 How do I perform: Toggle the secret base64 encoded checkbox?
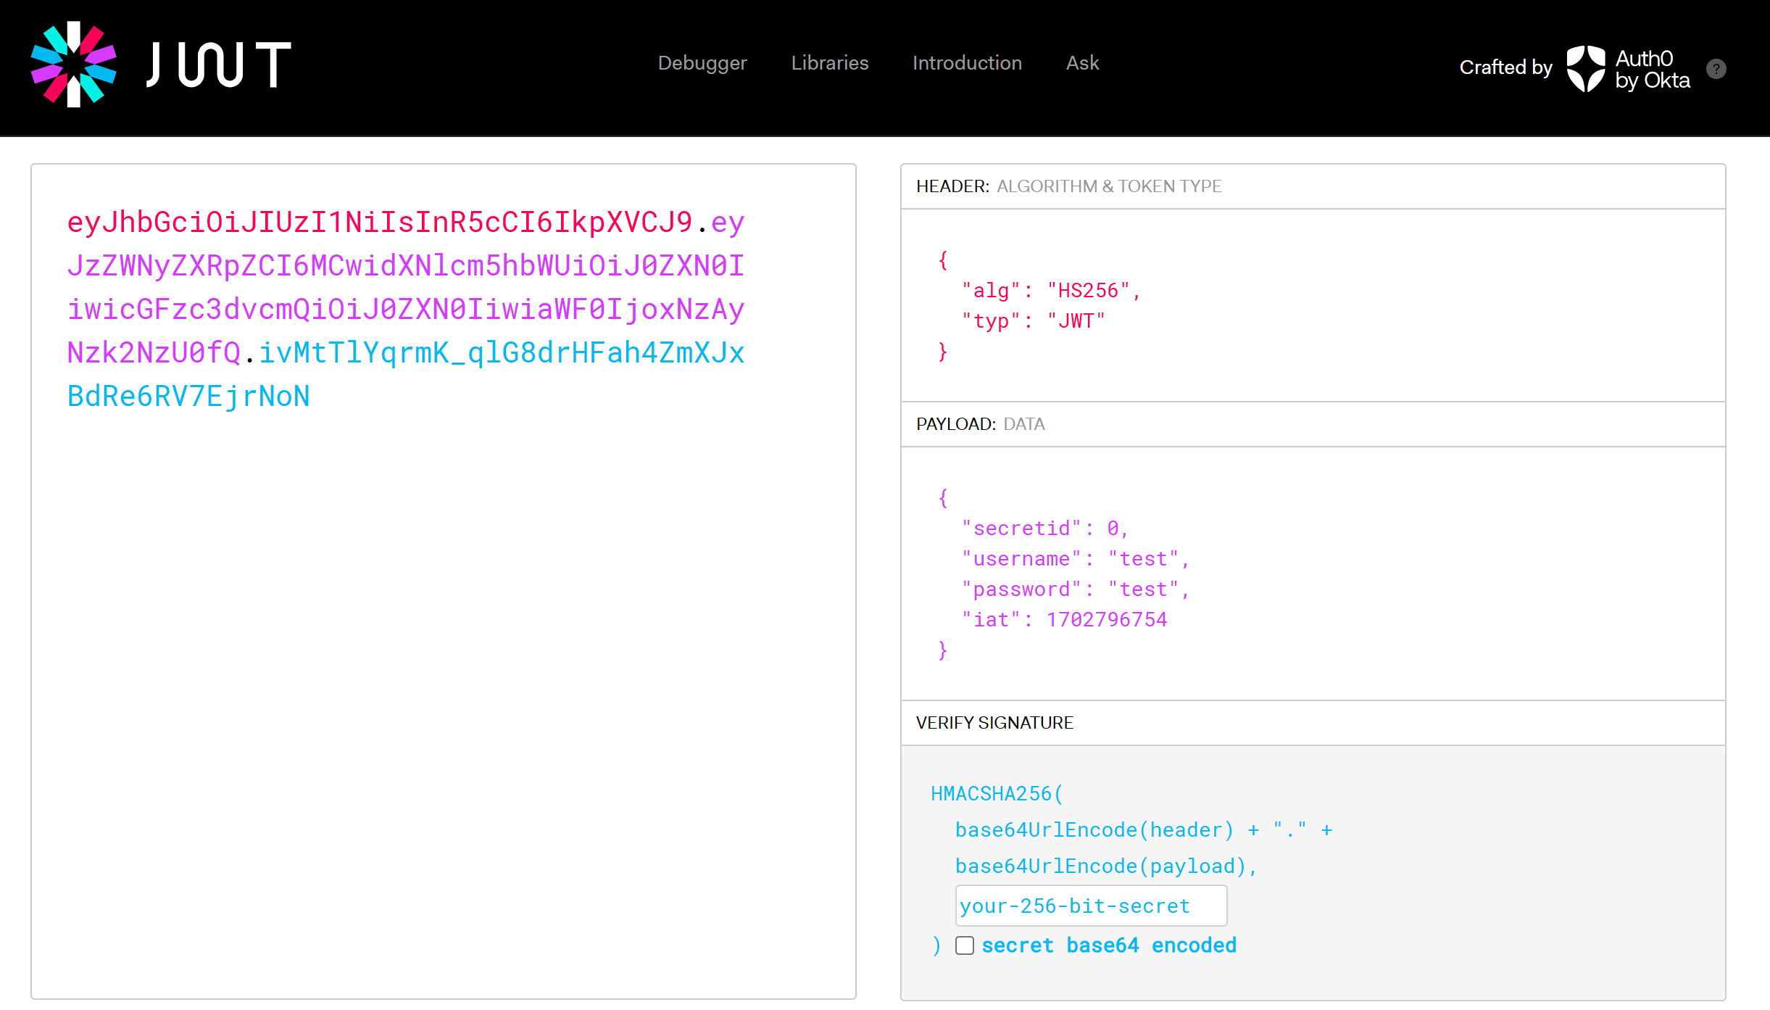964,945
